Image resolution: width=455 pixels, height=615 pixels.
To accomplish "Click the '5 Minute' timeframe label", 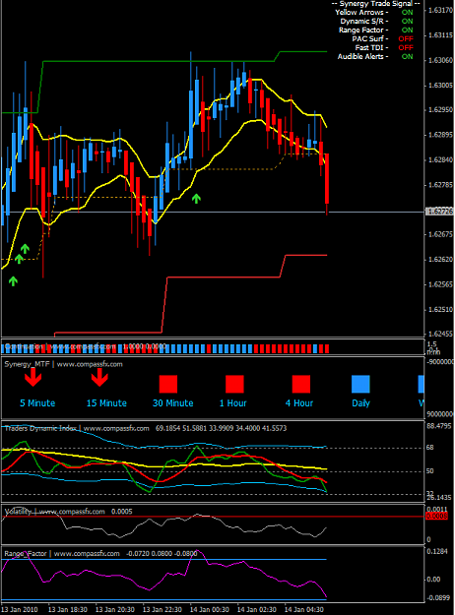I will point(37,403).
